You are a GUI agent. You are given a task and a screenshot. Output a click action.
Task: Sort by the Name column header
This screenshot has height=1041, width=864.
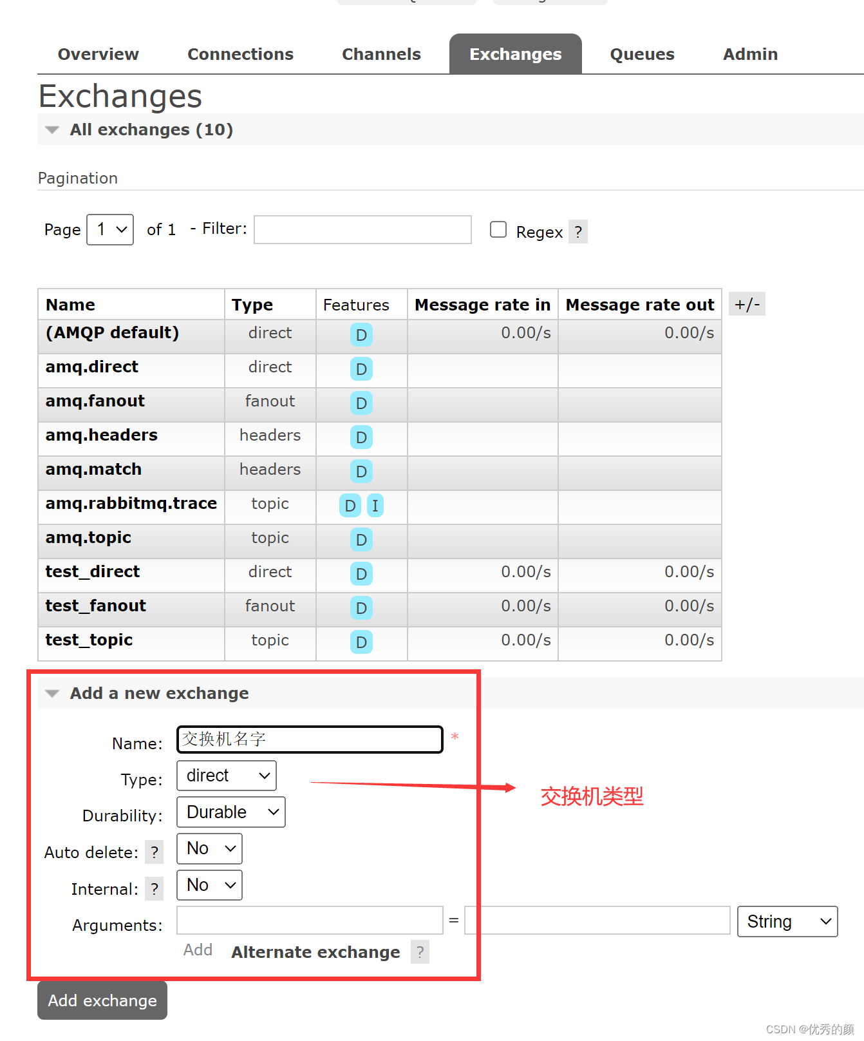tap(70, 305)
